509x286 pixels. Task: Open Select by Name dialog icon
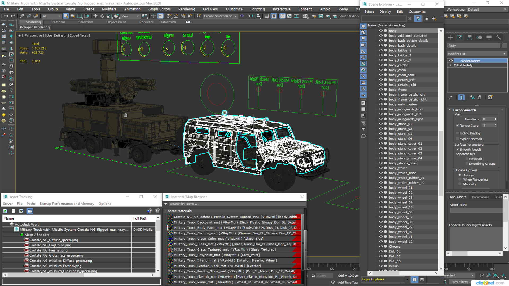tap(73, 16)
